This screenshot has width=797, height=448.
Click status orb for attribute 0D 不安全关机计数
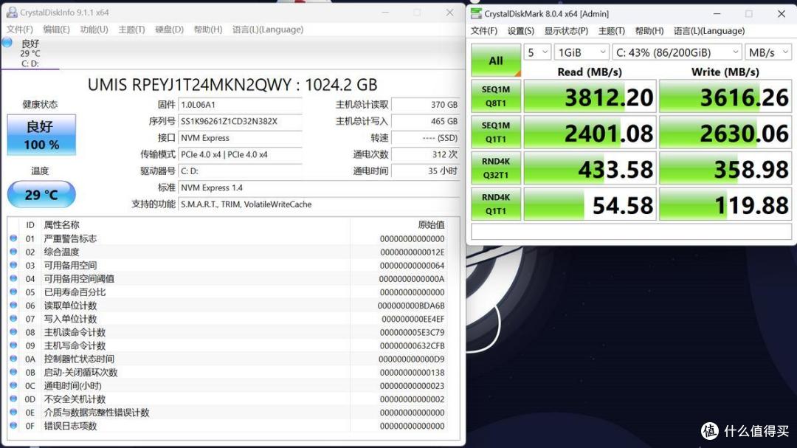(13, 399)
